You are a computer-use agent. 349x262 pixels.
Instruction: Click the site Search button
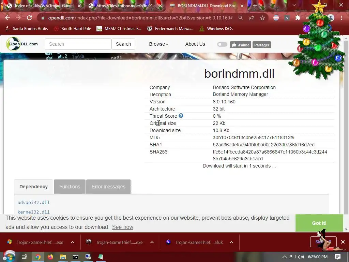pos(123,44)
